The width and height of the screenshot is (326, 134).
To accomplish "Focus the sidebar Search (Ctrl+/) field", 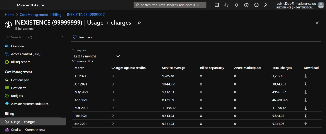I will [x=31, y=37].
